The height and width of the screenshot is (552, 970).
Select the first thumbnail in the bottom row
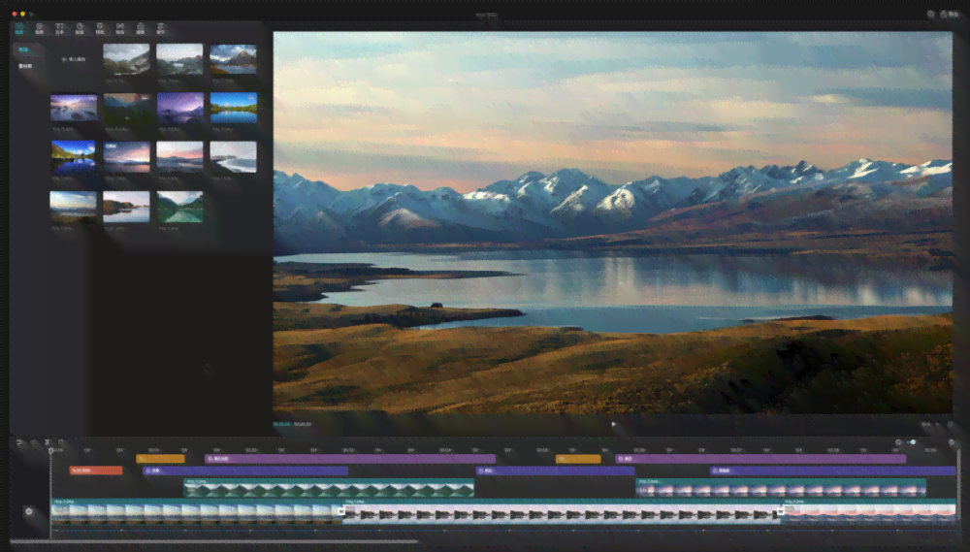(74, 207)
